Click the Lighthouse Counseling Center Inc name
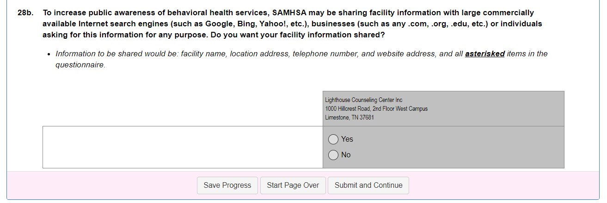 (x=363, y=100)
